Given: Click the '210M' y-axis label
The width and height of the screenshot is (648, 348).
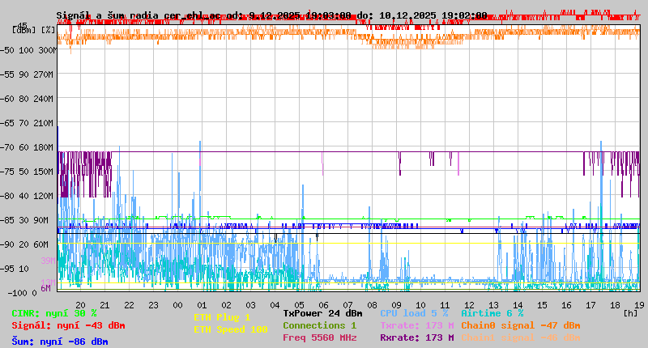Looking at the screenshot, I should pos(45,124).
